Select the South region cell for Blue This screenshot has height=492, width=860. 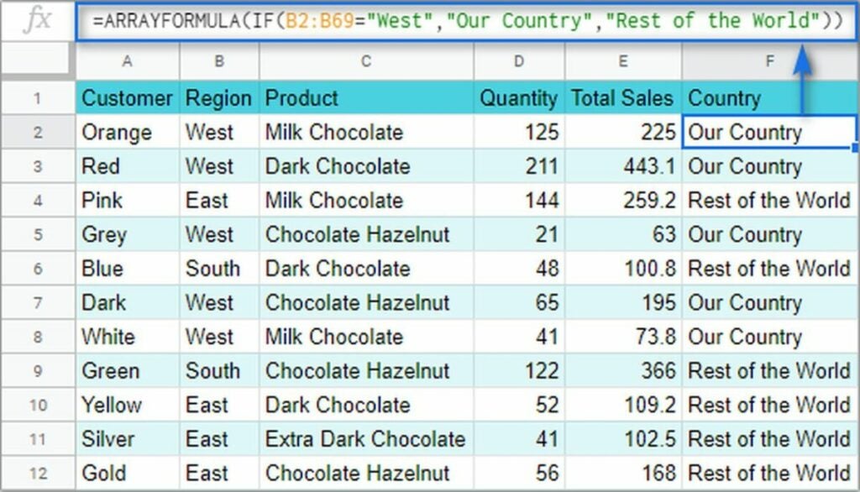[219, 269]
